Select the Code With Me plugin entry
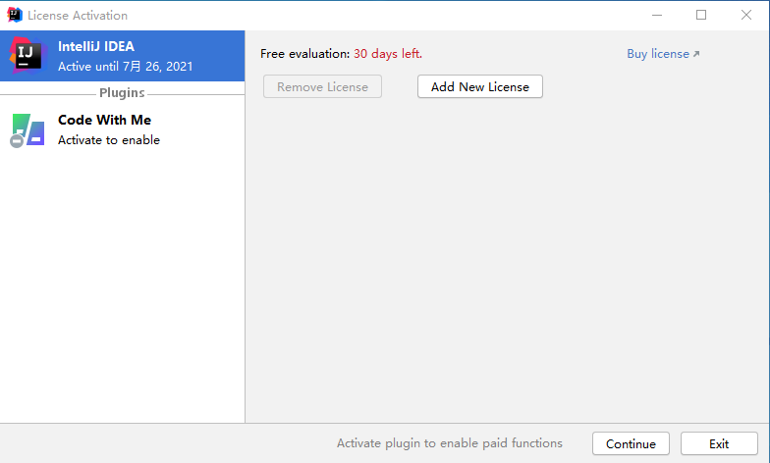770x463 pixels. pos(122,129)
